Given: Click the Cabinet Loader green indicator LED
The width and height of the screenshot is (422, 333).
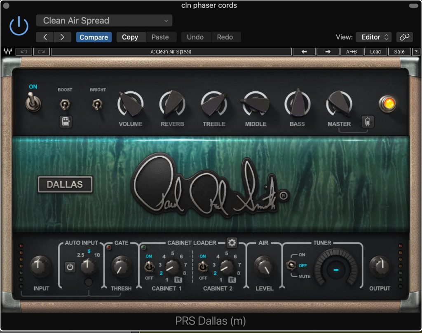Looking at the screenshot, I should coord(143,247).
